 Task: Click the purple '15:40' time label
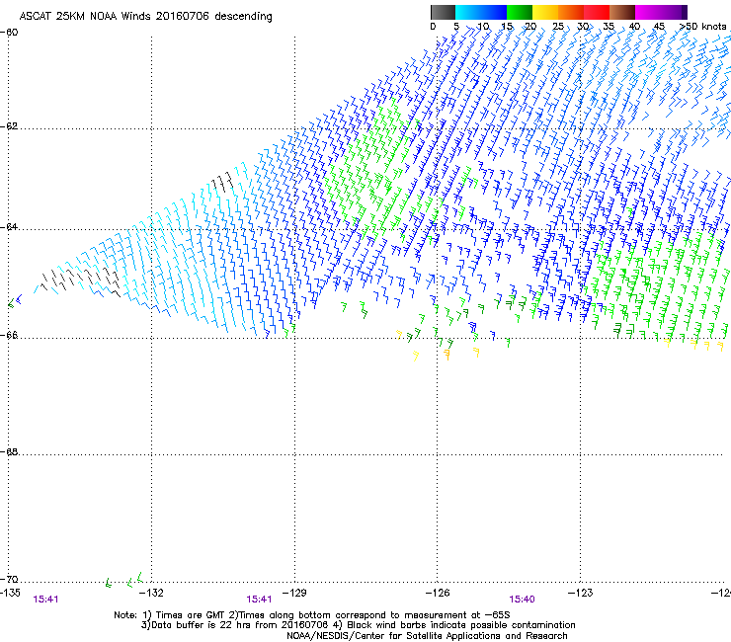point(523,600)
